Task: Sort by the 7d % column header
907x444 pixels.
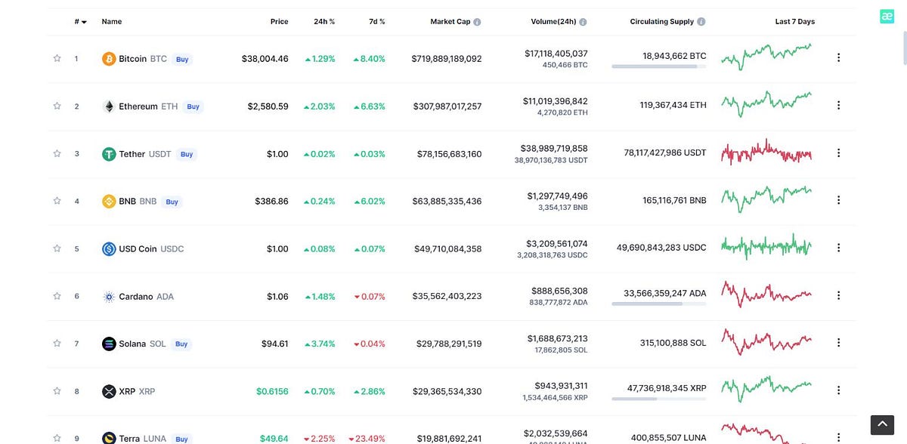Action: (x=376, y=21)
